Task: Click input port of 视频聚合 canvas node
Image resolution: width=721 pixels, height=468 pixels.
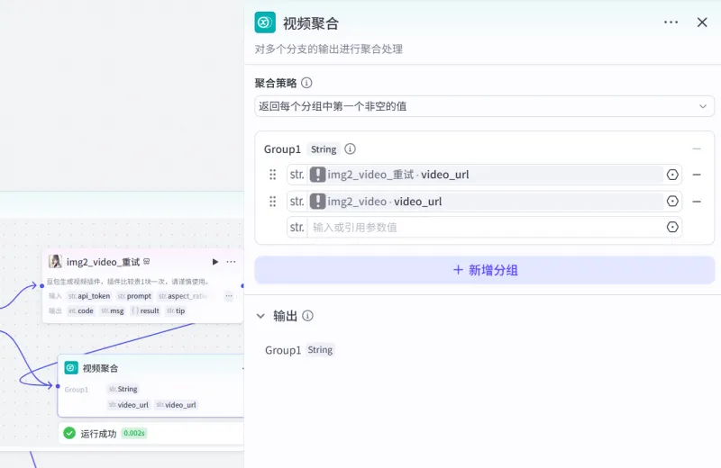Action: [x=58, y=386]
